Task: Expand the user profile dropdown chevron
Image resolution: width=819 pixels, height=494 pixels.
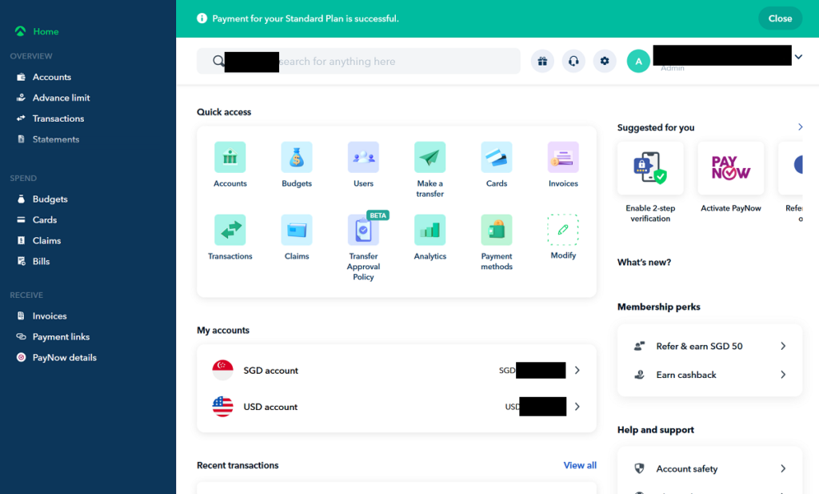Action: coord(798,57)
